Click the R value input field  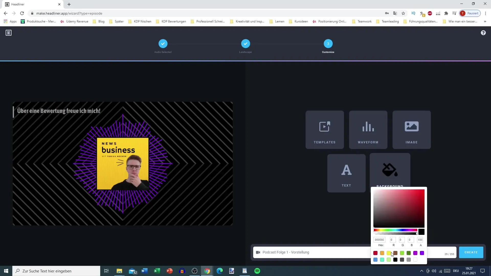point(393,240)
